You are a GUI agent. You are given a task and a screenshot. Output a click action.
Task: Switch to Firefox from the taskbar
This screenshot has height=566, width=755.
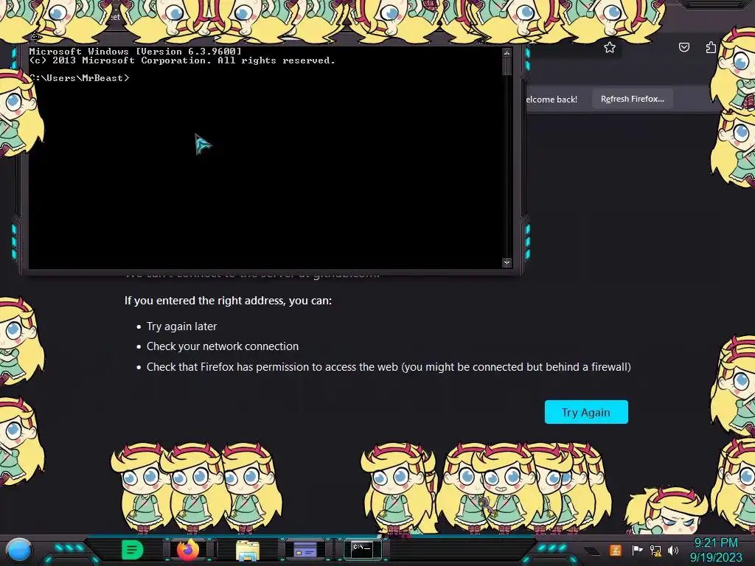(x=188, y=550)
